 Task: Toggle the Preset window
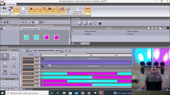coord(44,10)
